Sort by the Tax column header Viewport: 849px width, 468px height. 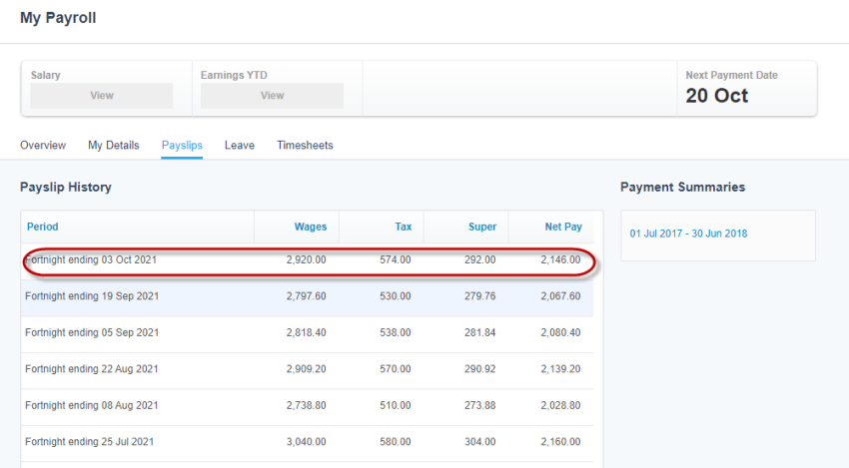click(403, 227)
